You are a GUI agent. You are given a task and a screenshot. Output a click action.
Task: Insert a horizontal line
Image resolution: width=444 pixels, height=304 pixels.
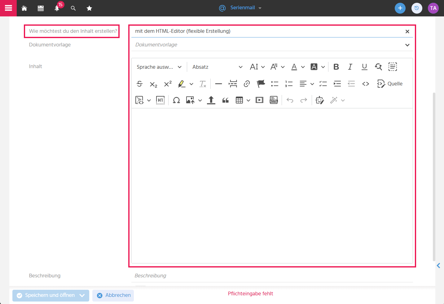218,84
